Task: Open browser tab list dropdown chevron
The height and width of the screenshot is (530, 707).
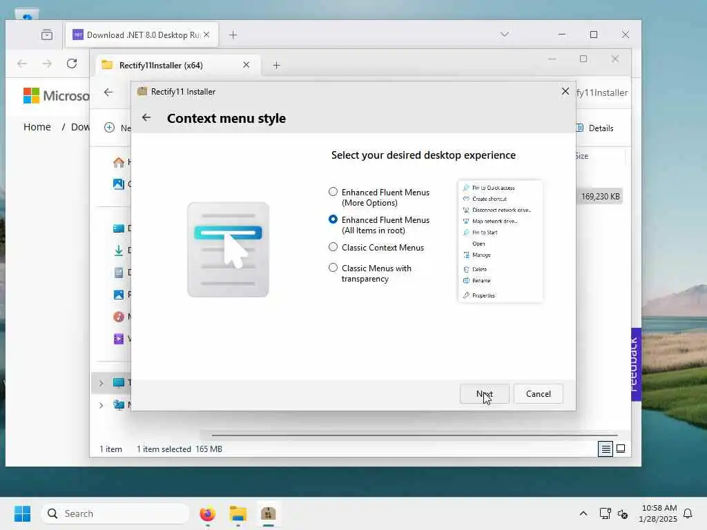Action: pos(505,35)
